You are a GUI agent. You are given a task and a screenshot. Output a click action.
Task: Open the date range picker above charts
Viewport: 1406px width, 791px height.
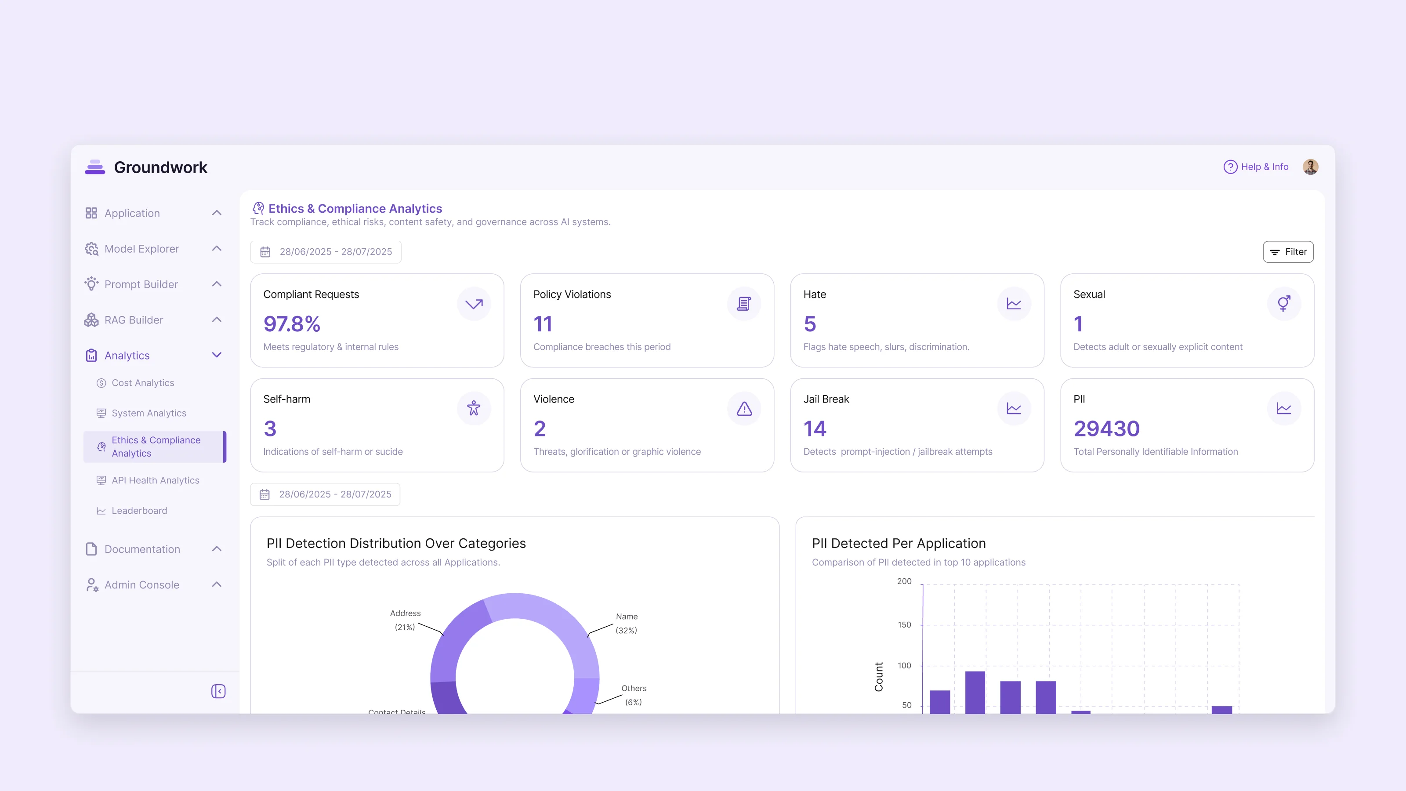coord(325,494)
